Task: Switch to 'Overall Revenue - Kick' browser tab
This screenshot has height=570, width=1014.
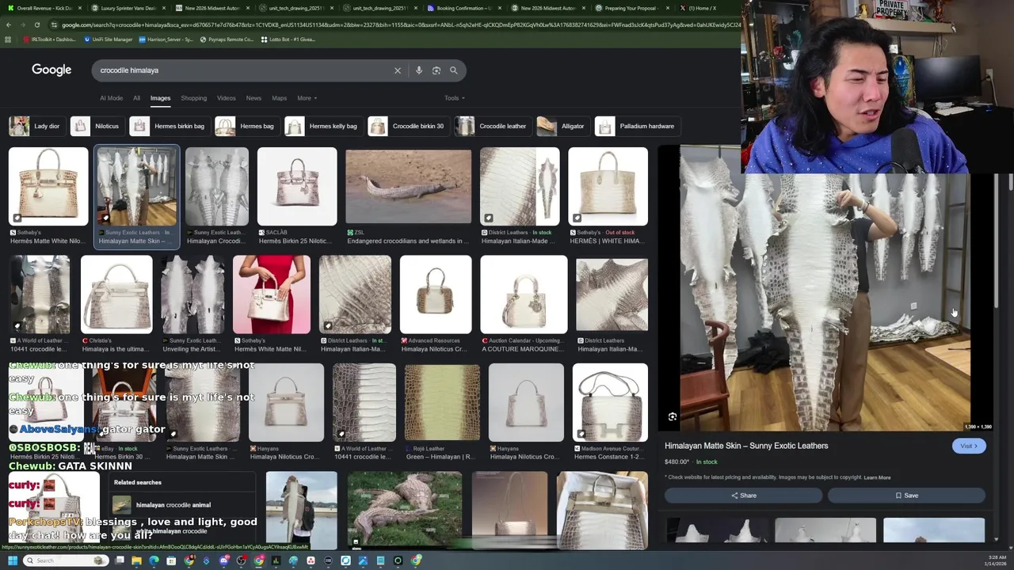Action: click(44, 8)
